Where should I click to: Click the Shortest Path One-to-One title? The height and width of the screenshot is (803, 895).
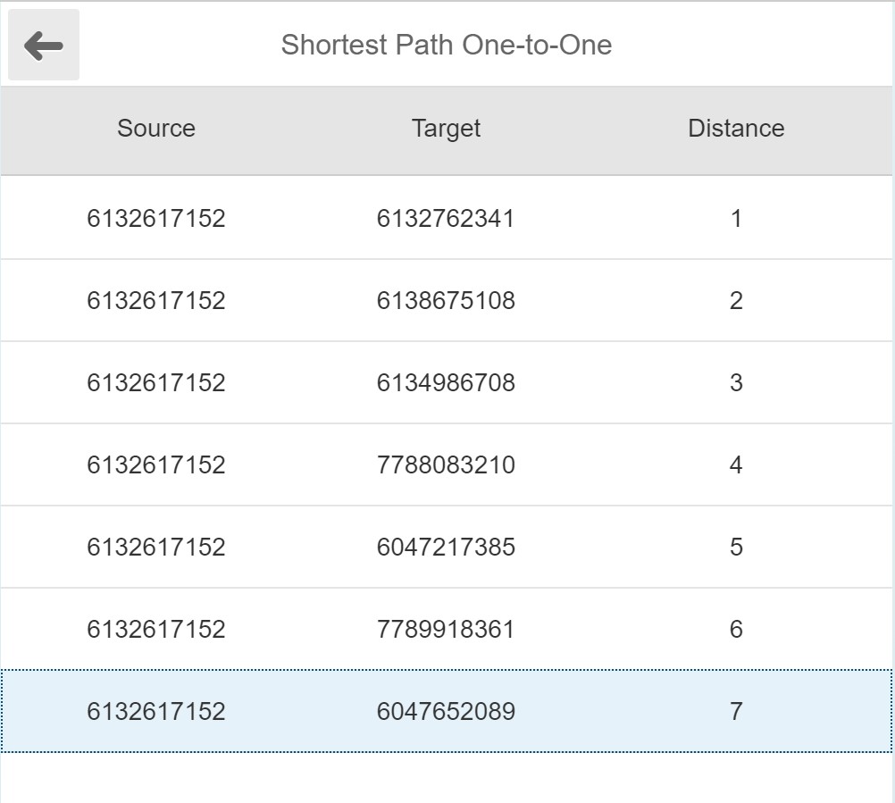[447, 46]
